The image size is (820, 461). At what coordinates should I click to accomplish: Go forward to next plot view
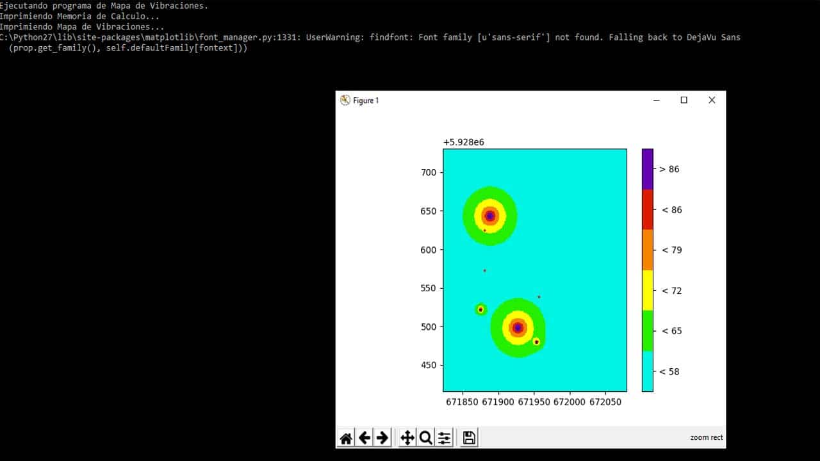(x=382, y=438)
